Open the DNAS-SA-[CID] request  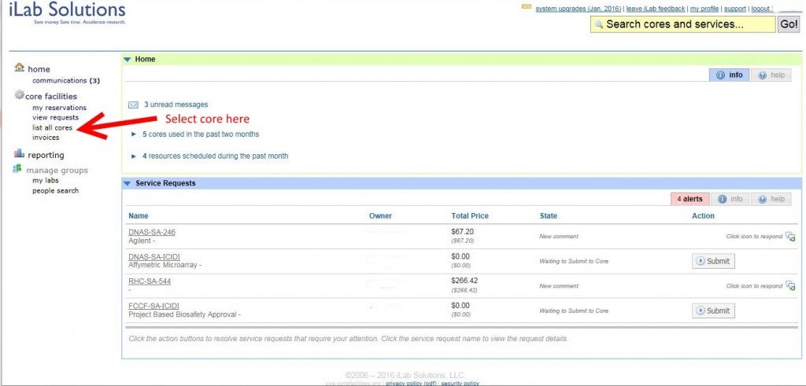154,256
